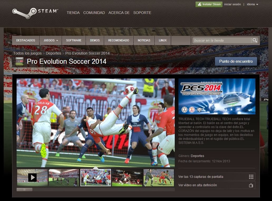
Task: Open the idioma dropdown
Action: pyautogui.click(x=252, y=4)
